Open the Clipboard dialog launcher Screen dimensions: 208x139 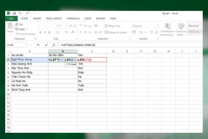point(36,39)
